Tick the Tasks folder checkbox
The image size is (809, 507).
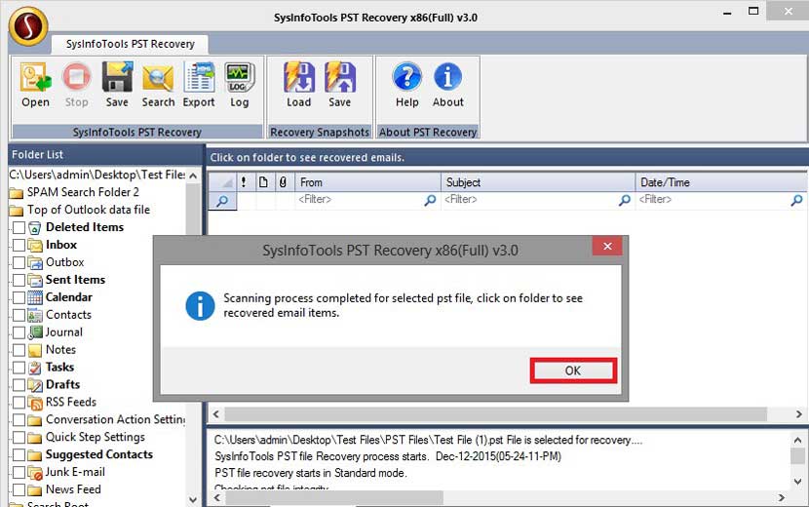point(19,368)
